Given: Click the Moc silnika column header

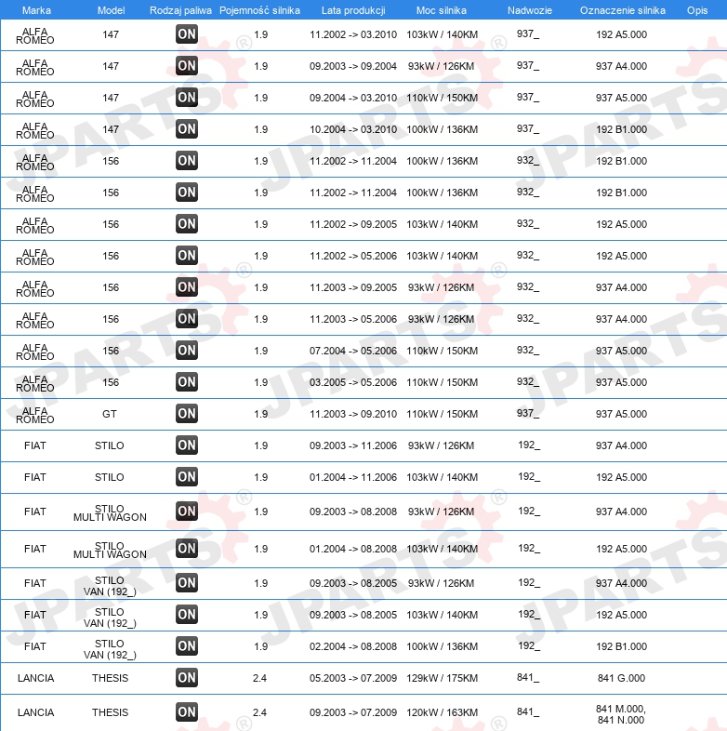Looking at the screenshot, I should [442, 10].
